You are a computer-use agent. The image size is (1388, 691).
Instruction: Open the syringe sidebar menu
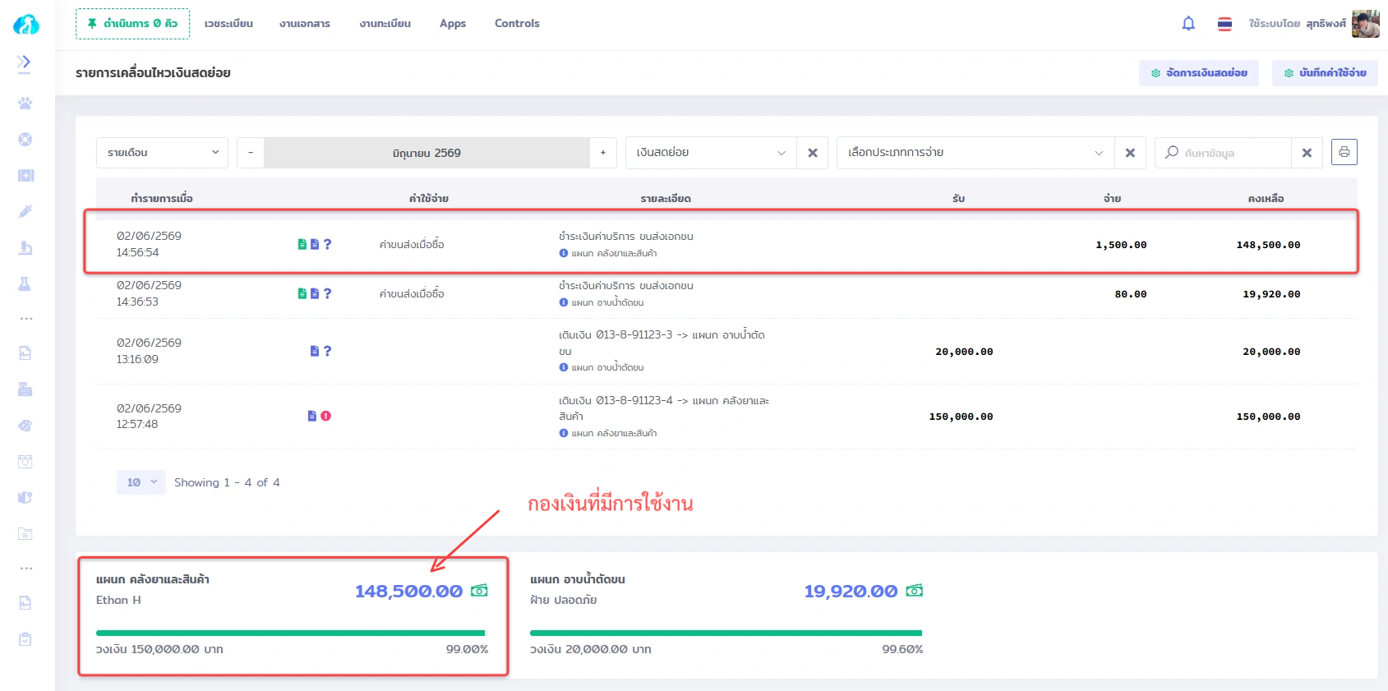pos(25,211)
